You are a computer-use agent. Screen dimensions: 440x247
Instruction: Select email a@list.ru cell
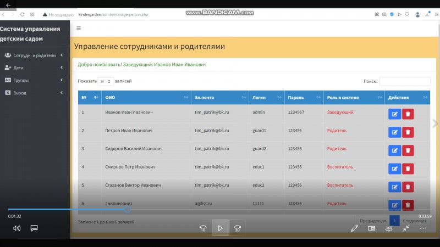204,203
